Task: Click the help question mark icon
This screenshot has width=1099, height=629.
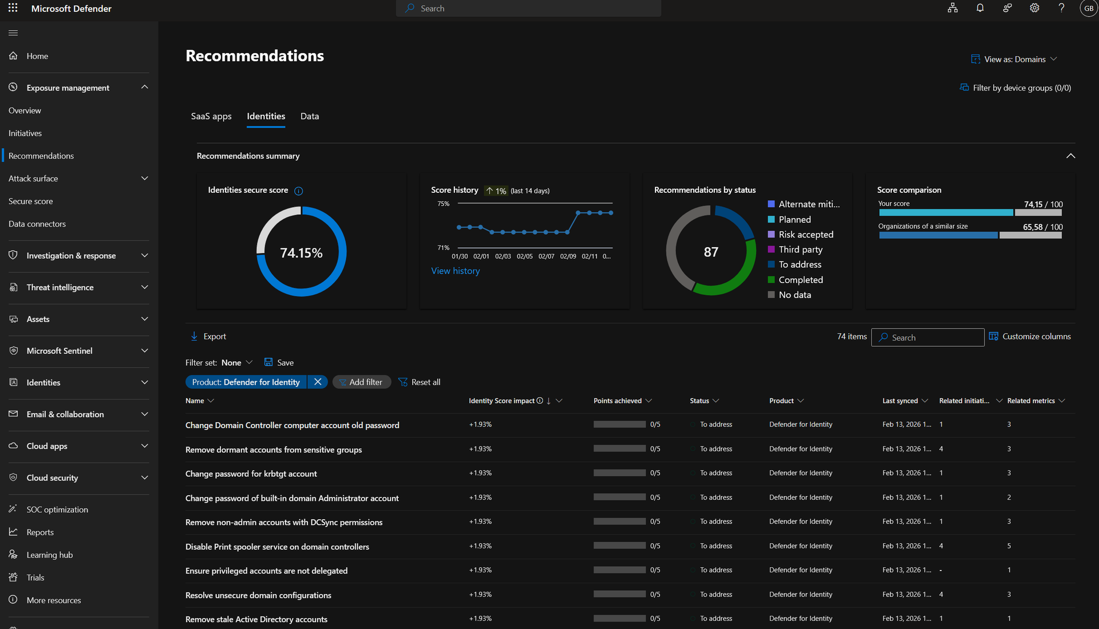Action: (1061, 8)
